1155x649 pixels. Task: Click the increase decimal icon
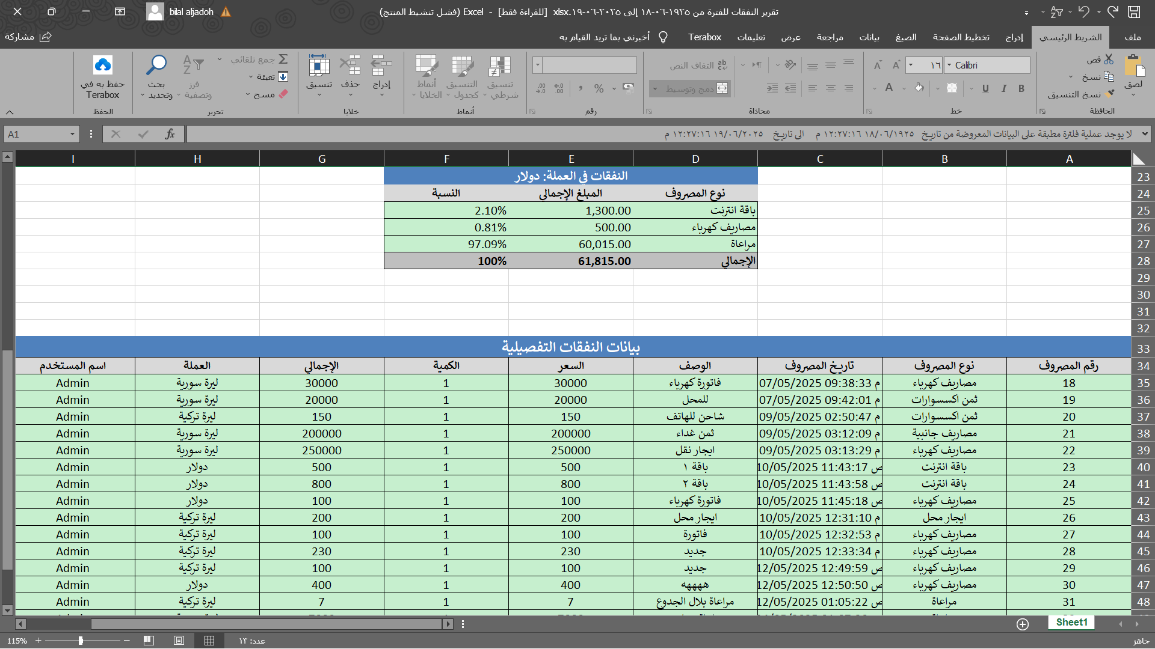[559, 88]
